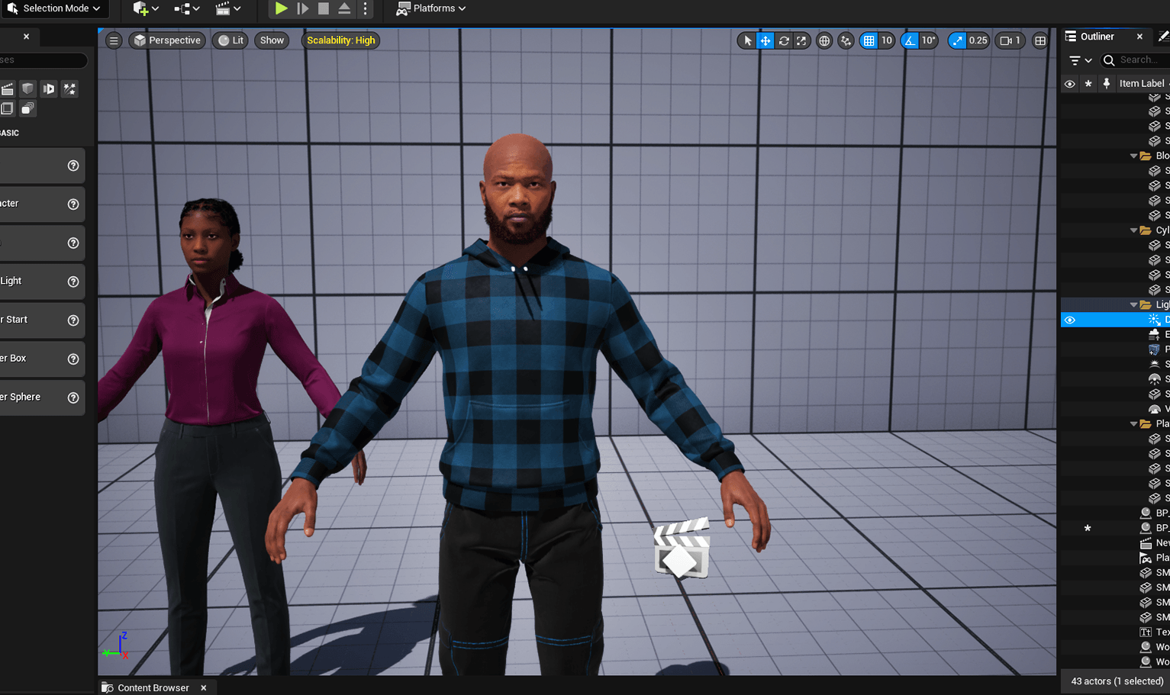Open help for the Start actor entry
The height and width of the screenshot is (695, 1170).
[73, 320]
